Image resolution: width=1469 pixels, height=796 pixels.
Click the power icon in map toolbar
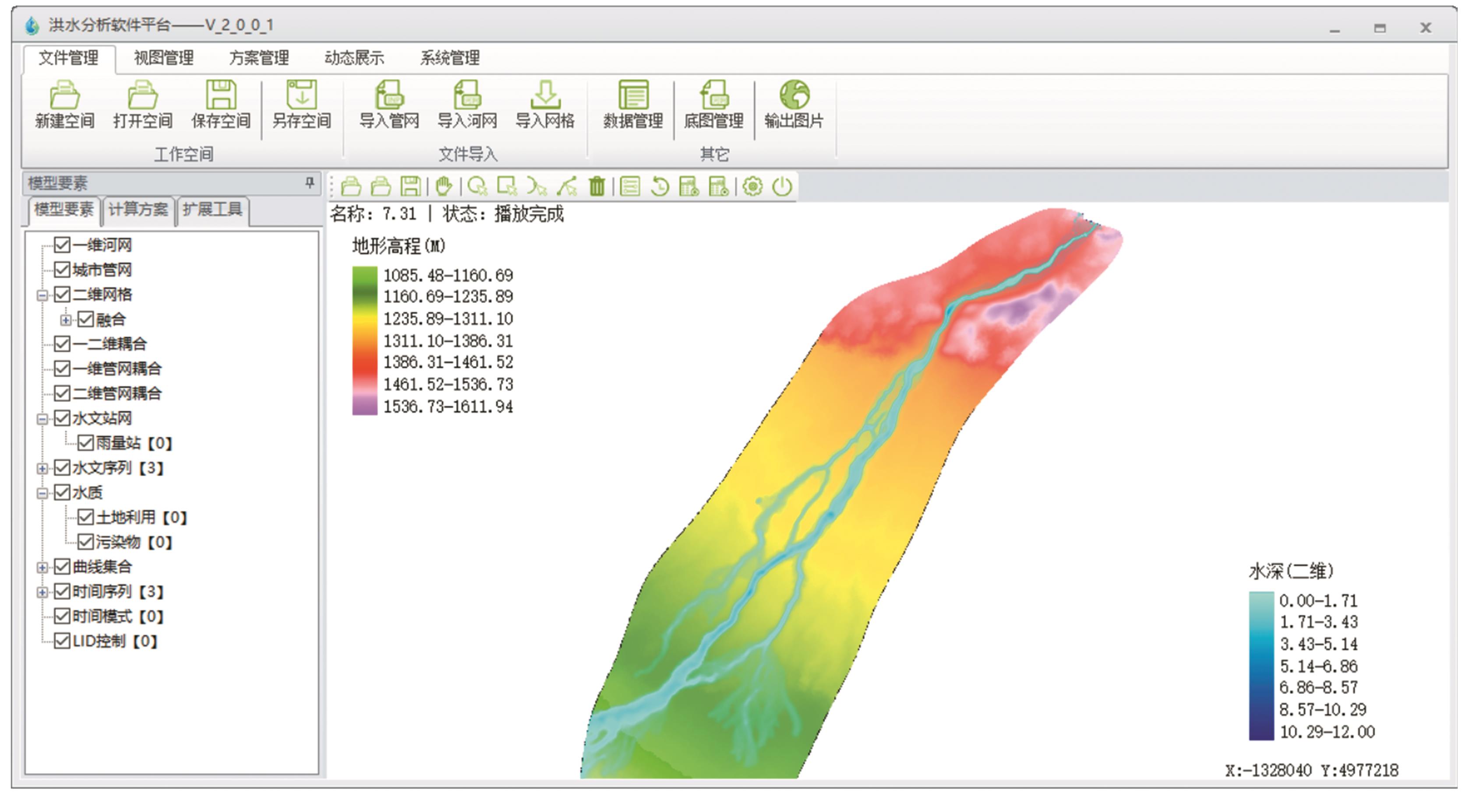pyautogui.click(x=782, y=186)
